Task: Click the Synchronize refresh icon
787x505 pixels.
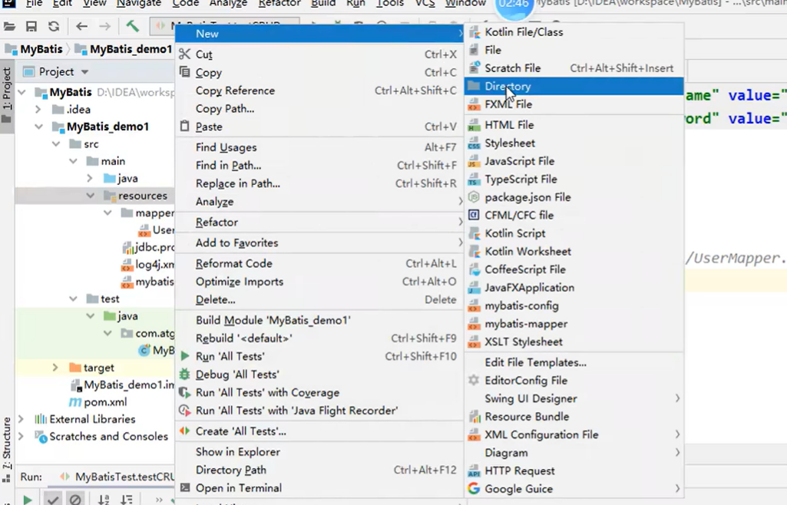Action: pyautogui.click(x=54, y=26)
